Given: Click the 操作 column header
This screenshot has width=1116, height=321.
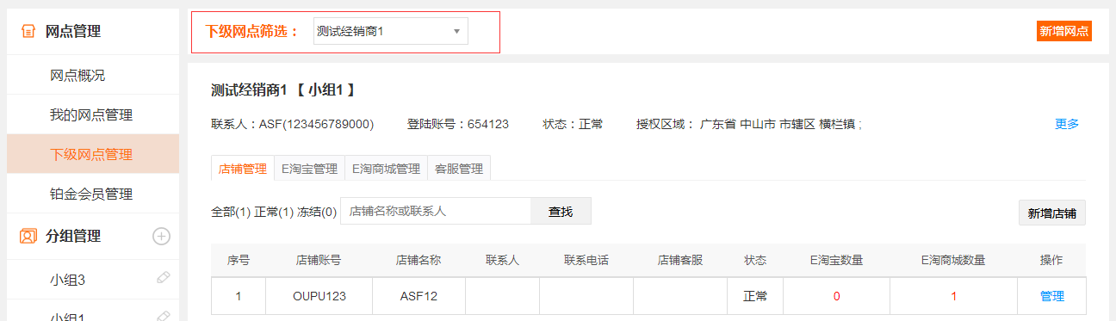Looking at the screenshot, I should coord(1052,260).
